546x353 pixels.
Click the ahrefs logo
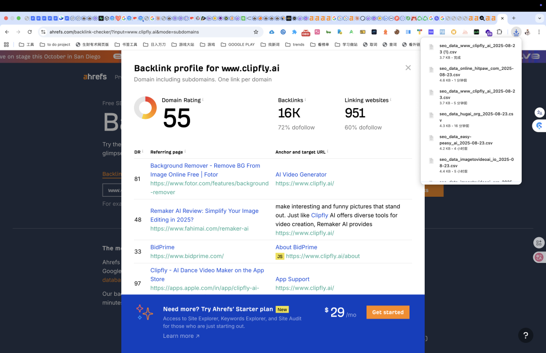pos(95,77)
